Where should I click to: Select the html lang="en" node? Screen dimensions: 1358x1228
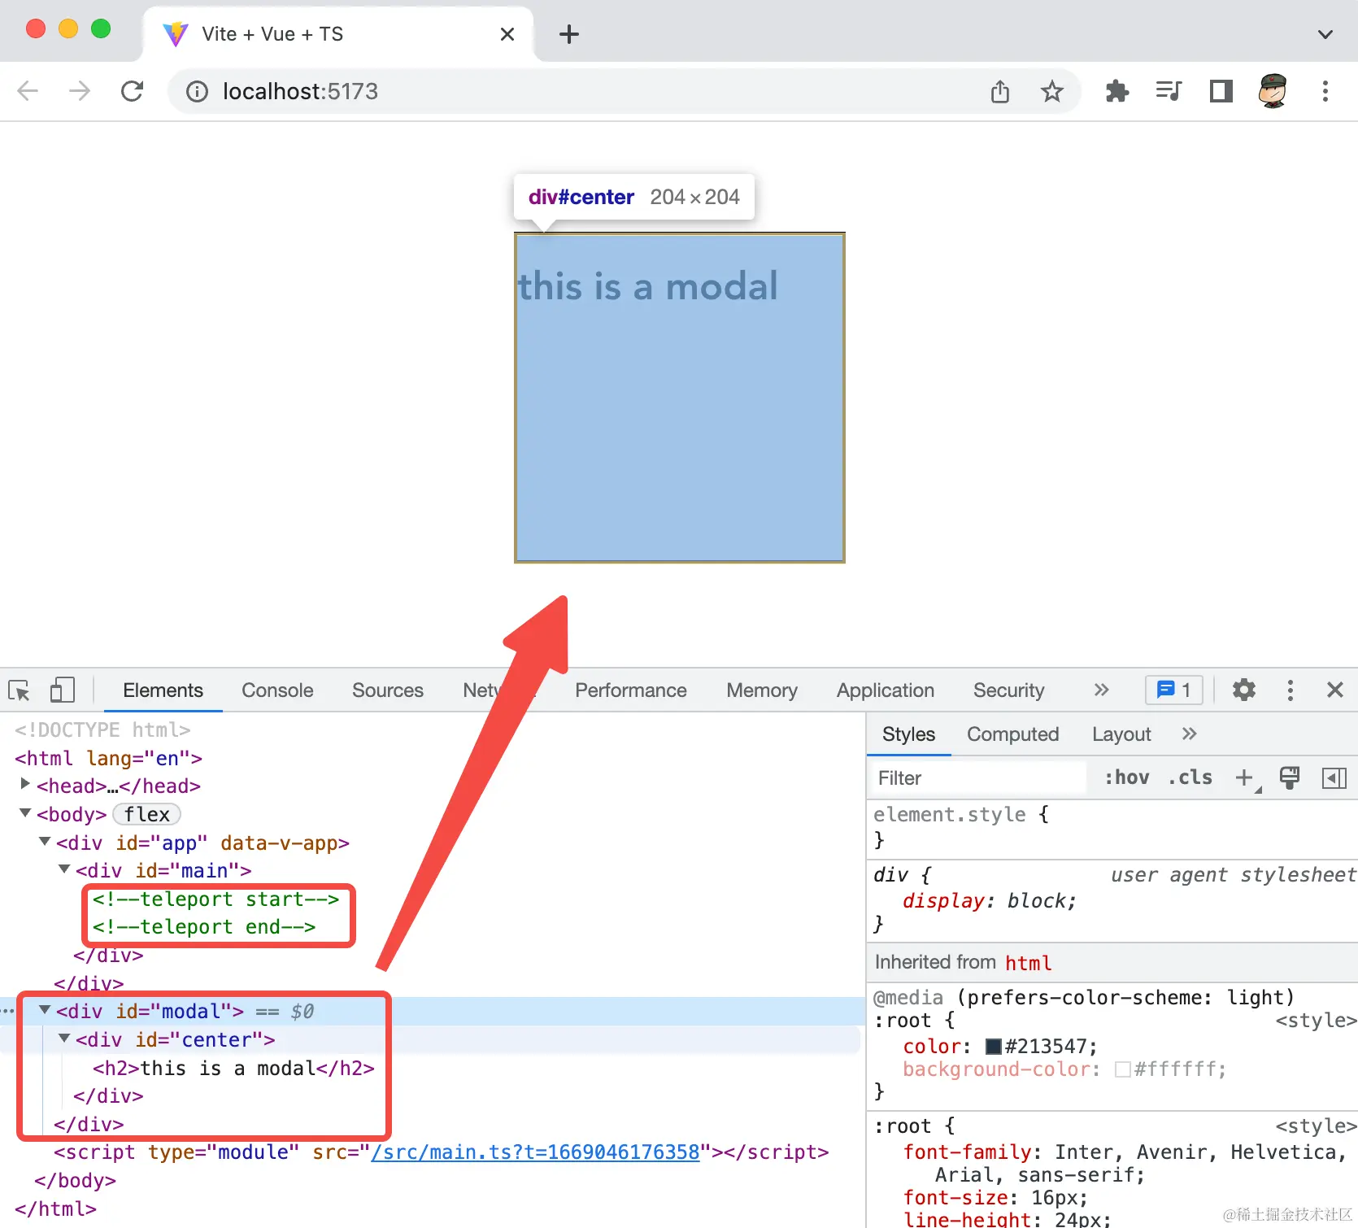click(x=108, y=758)
